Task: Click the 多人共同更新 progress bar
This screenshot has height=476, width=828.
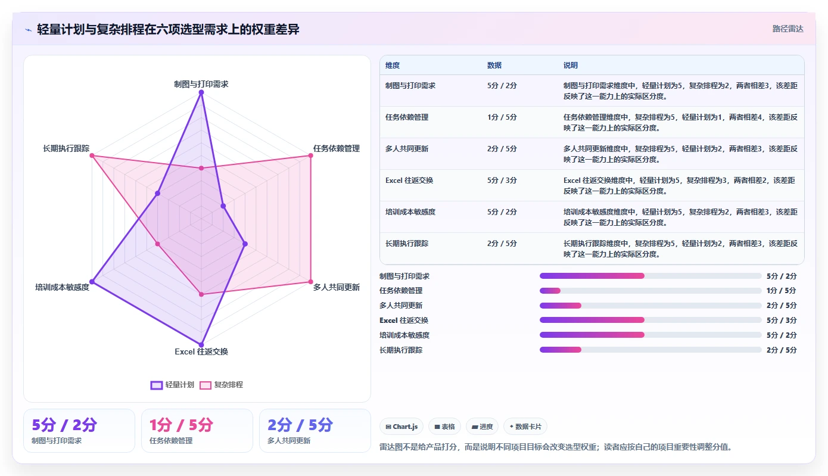Action: (650, 306)
